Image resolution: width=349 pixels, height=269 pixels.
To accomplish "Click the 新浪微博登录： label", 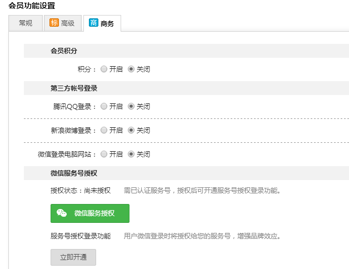I will pos(74,130).
